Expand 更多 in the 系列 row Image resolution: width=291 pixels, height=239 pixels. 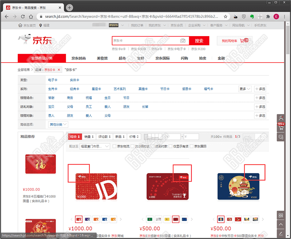click(x=245, y=89)
